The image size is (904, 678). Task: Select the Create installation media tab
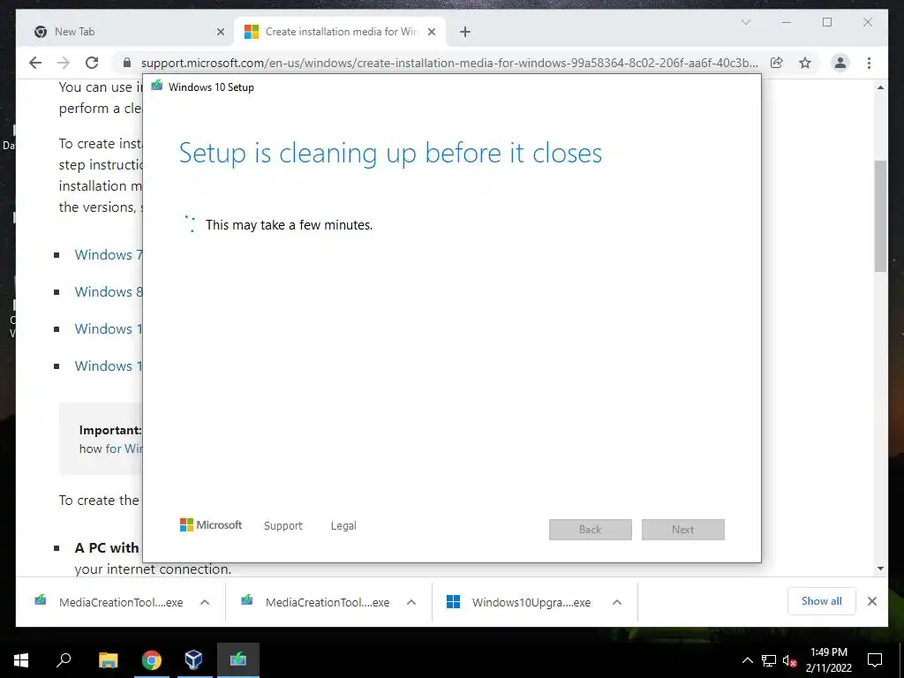340,32
